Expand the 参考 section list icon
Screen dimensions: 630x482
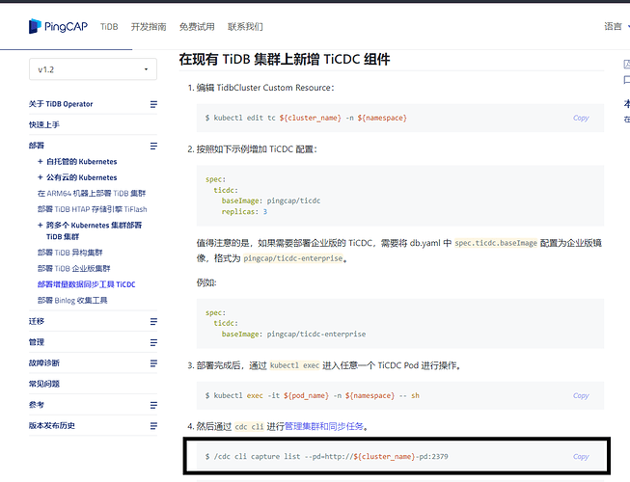point(153,405)
